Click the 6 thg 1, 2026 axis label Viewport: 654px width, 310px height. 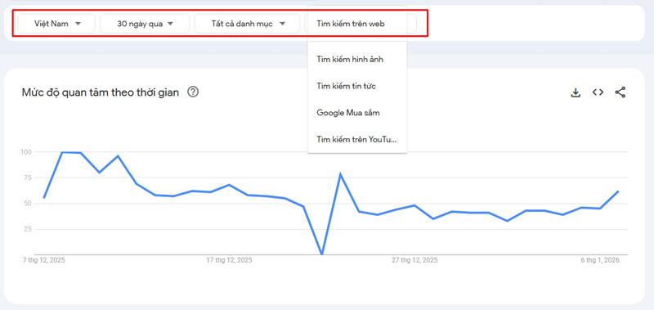[x=600, y=260]
